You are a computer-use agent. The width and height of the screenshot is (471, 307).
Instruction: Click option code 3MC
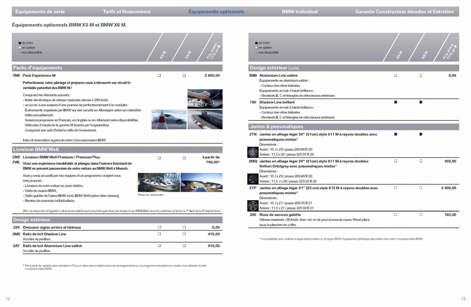coord(16,234)
